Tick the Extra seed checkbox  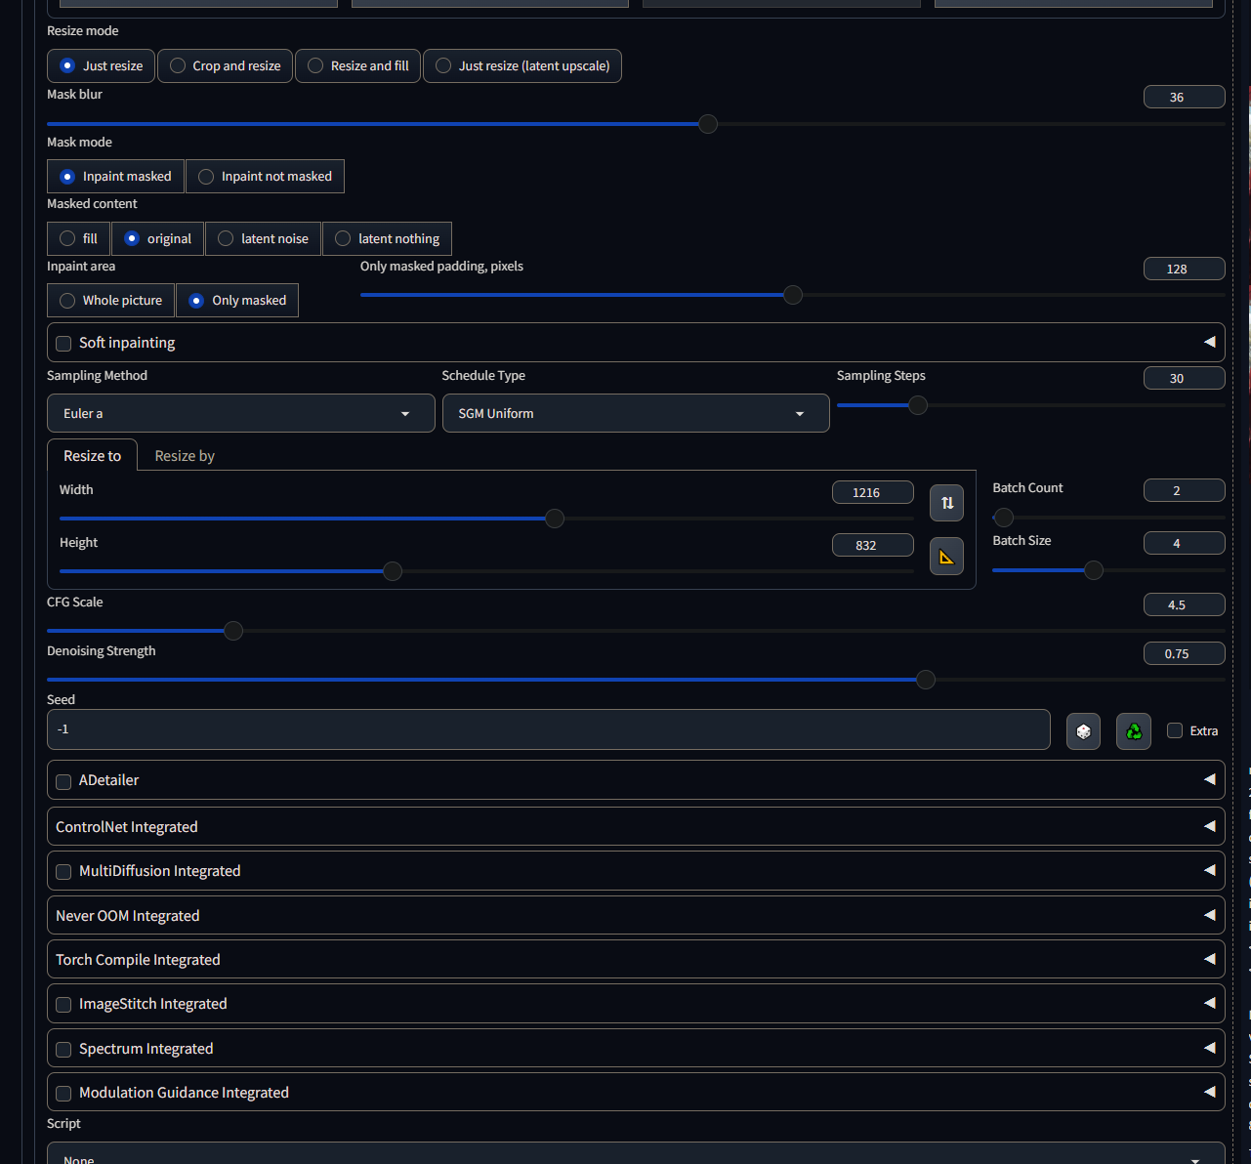tap(1175, 730)
